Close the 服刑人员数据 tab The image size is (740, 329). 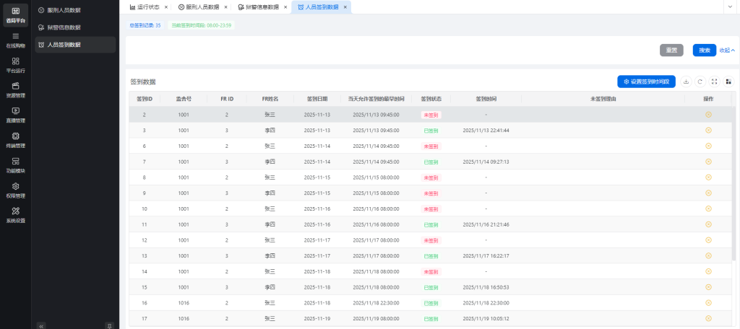point(225,6)
